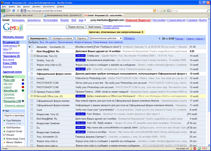Open the Дополнительные действия dropdown

tap(106, 38)
